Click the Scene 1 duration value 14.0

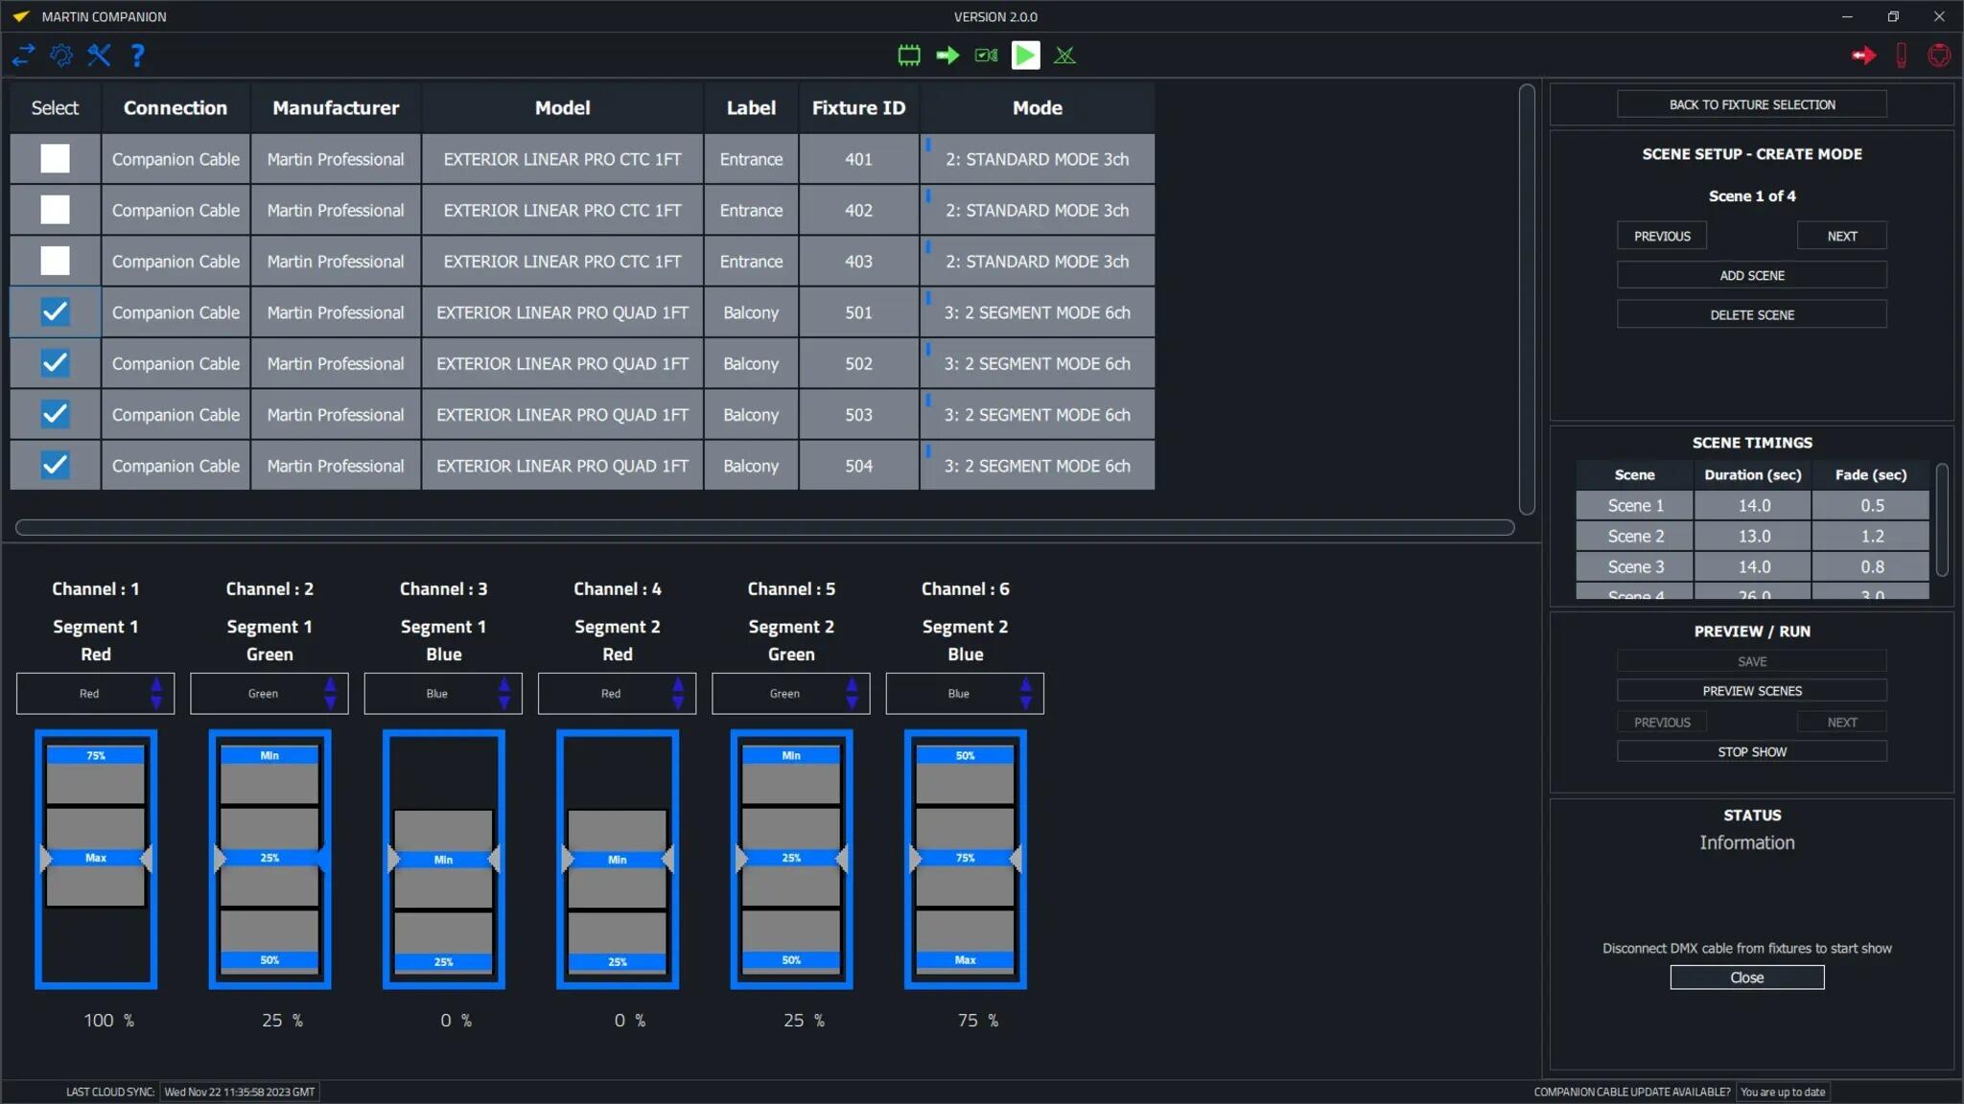(1753, 506)
